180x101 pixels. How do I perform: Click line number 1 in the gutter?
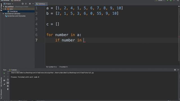[36, 8]
